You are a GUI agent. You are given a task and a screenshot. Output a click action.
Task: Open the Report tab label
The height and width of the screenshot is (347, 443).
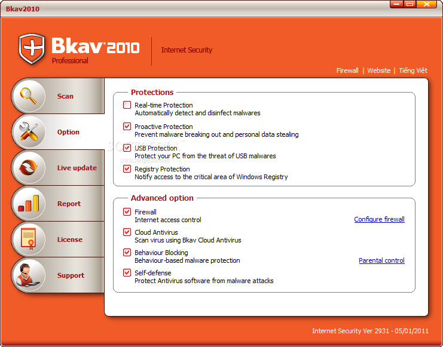coord(69,204)
